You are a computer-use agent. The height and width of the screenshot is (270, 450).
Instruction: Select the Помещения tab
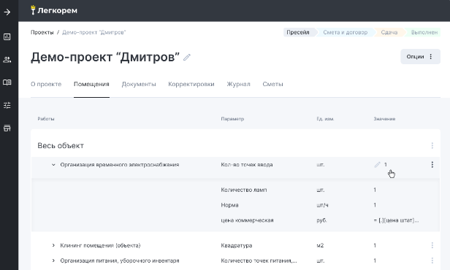(91, 84)
